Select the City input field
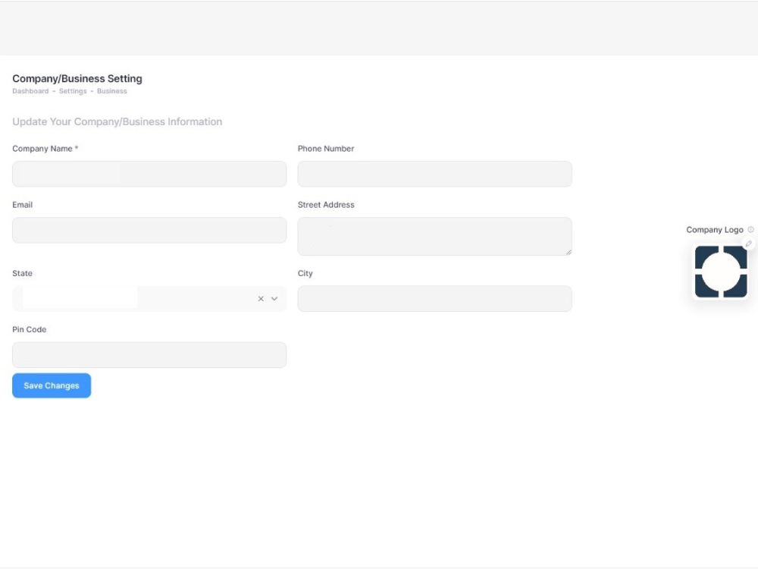 (434, 298)
